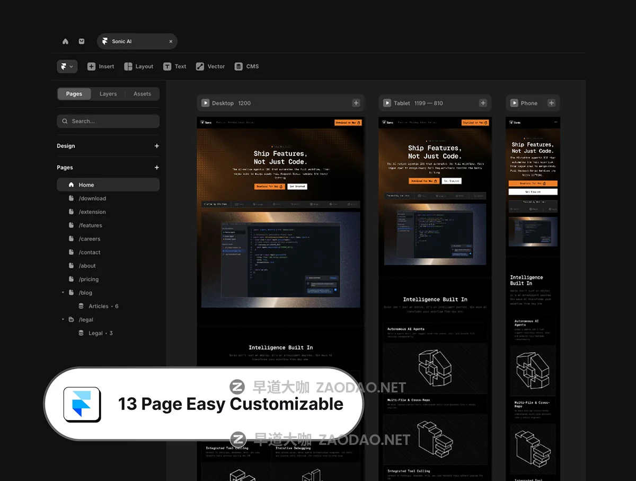Play the Tablet breakpoint preview
Viewport: 636px width, 481px height.
pyautogui.click(x=386, y=103)
